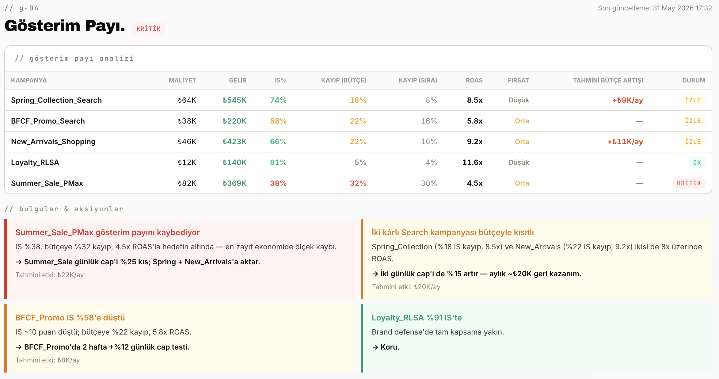Select the Loyalty_RLSA row

[358, 163]
